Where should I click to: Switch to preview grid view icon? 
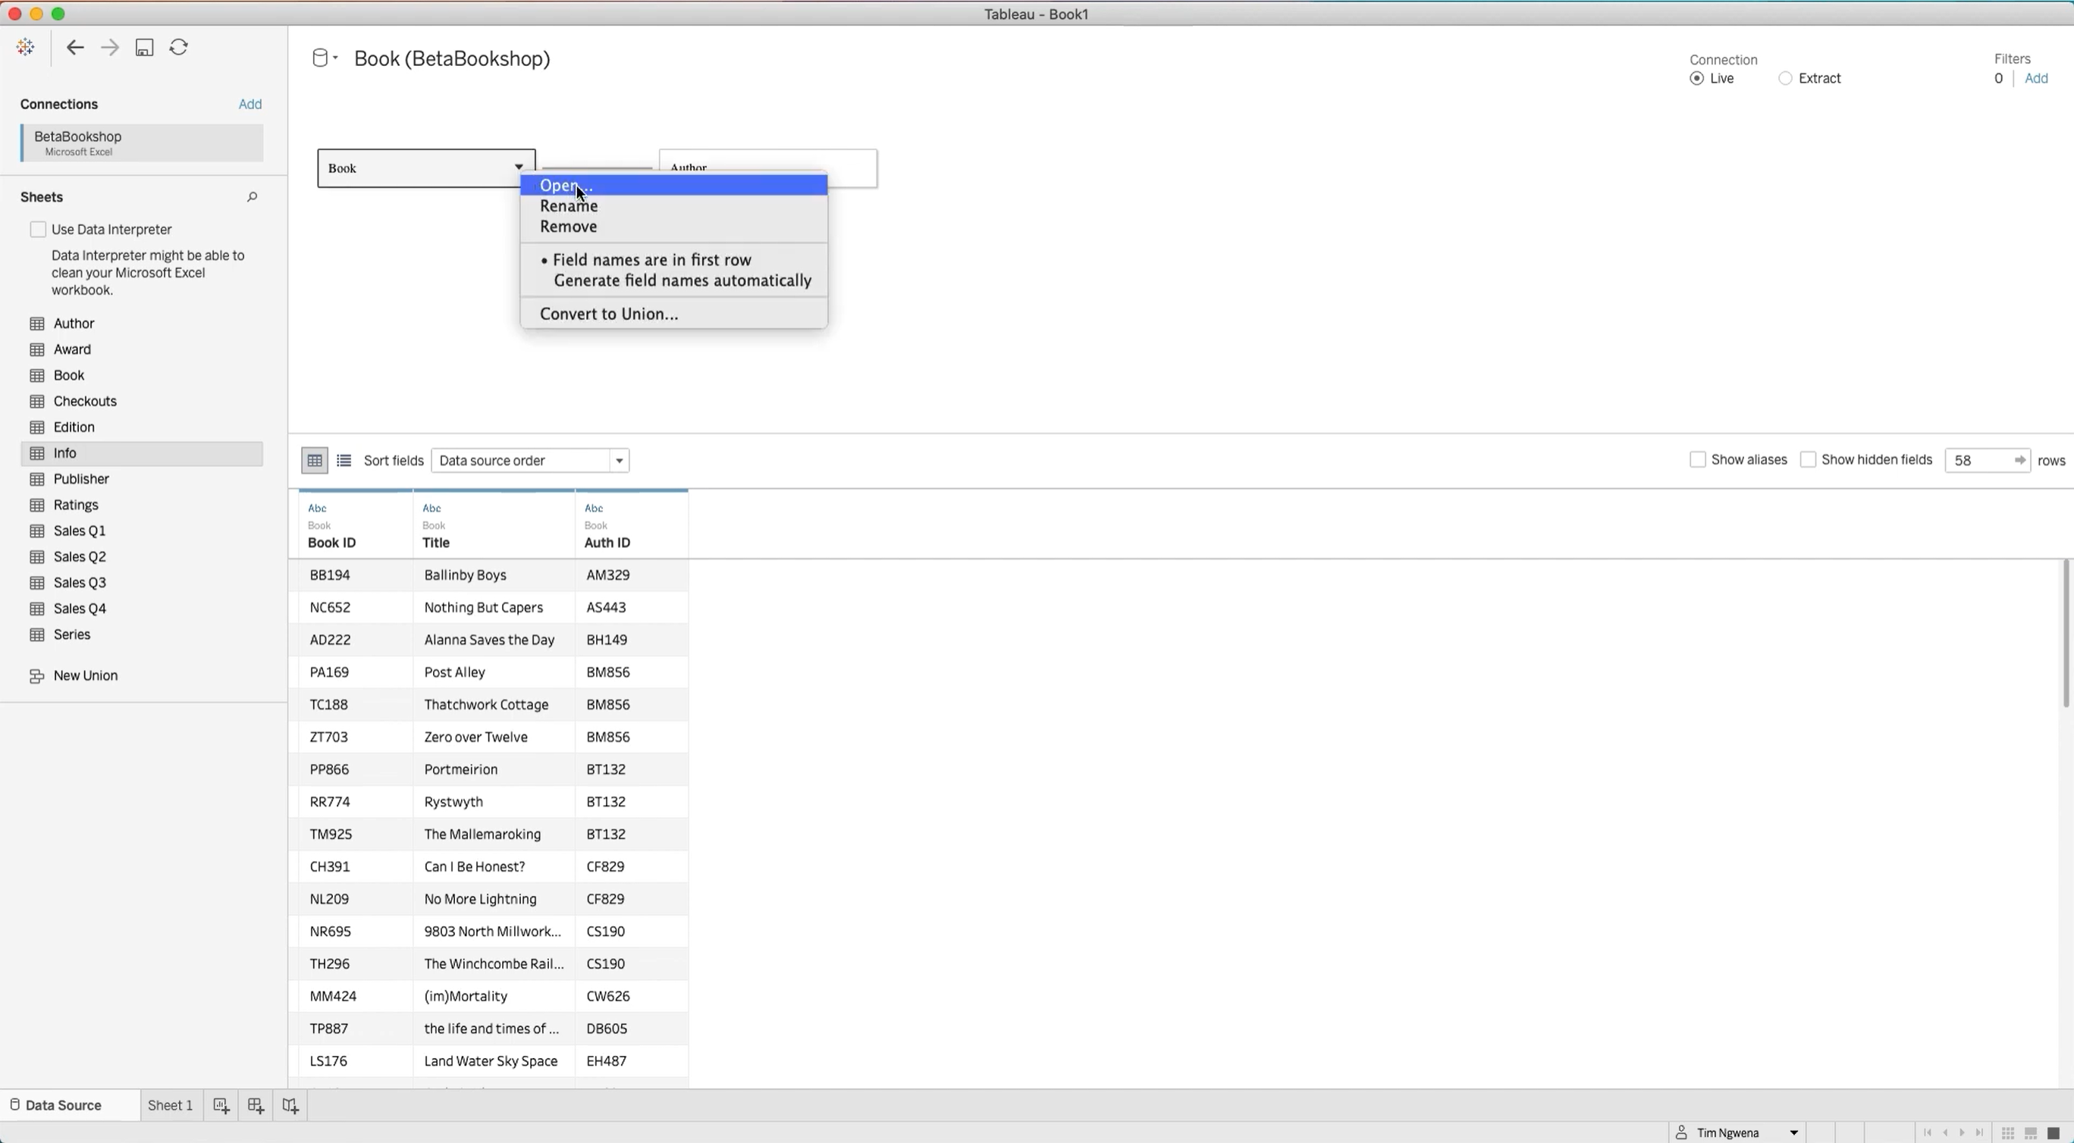pyautogui.click(x=315, y=460)
